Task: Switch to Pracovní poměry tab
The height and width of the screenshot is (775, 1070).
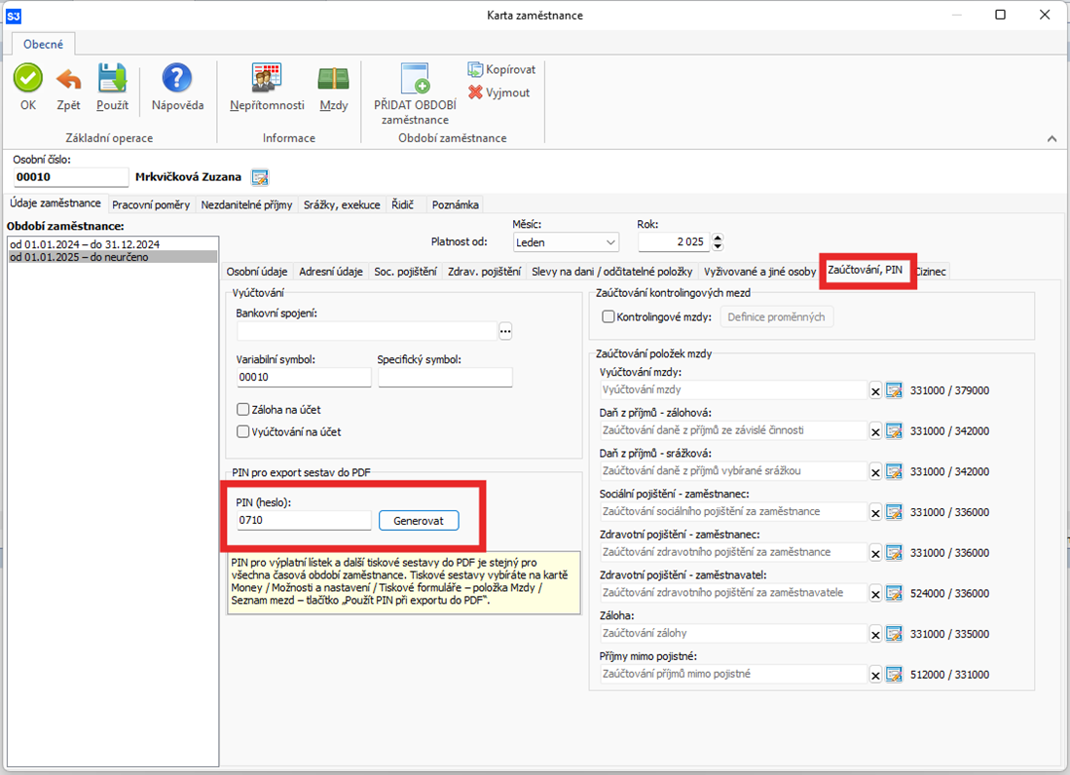Action: [151, 204]
